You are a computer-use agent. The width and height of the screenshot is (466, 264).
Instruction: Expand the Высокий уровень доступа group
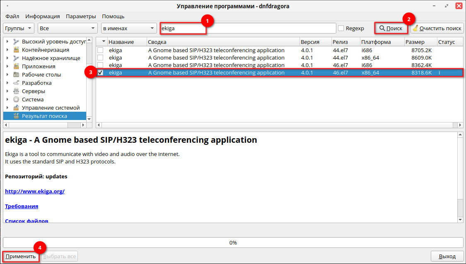7,41
